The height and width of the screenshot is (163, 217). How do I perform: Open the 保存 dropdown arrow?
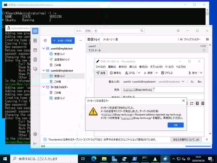[x=156, y=73]
